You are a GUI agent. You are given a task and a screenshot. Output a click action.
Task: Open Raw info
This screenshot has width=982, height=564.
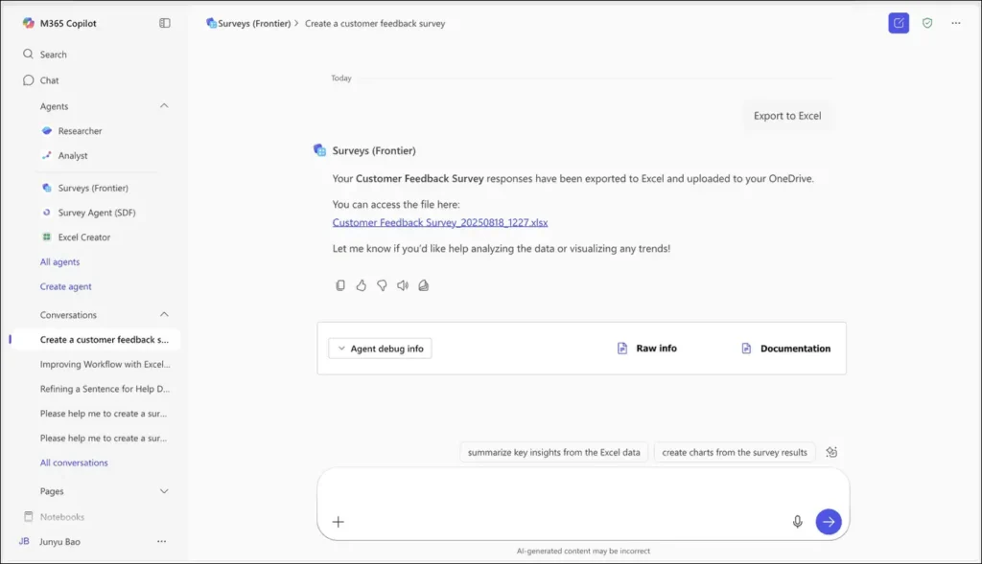647,349
